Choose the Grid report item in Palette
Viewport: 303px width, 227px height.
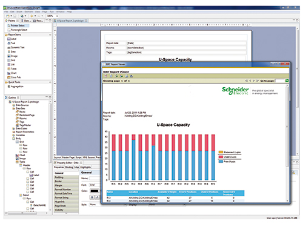[x=12, y=61]
